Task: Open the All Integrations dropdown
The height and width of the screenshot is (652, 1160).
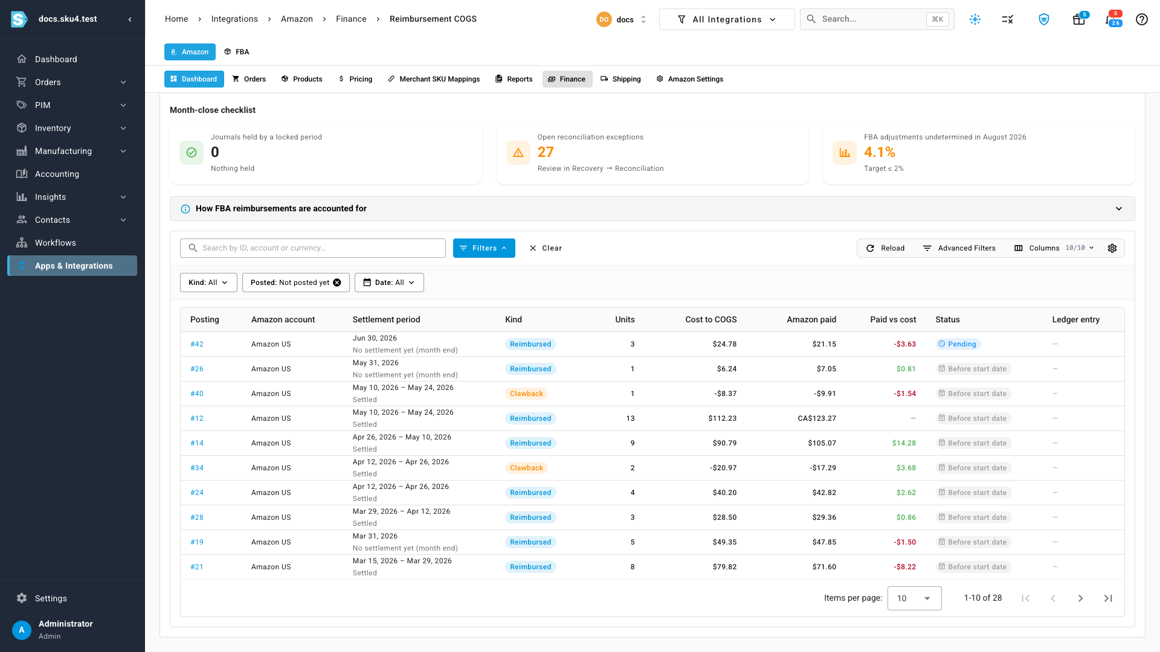Action: [x=727, y=19]
